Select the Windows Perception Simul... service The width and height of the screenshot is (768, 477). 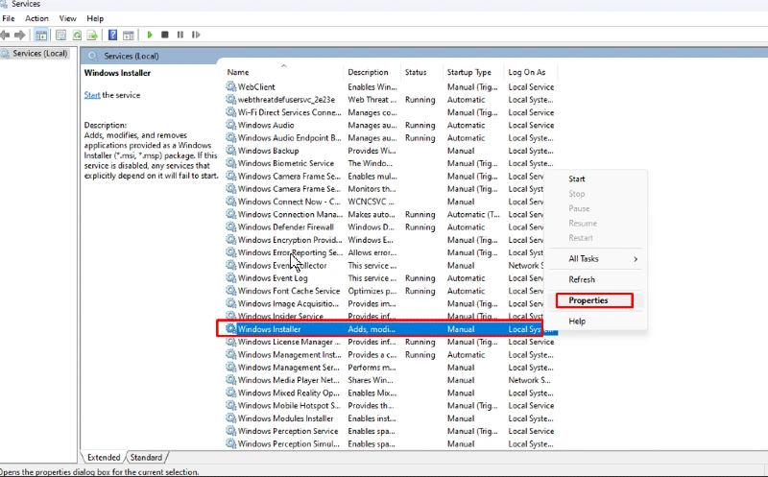[x=391, y=443]
